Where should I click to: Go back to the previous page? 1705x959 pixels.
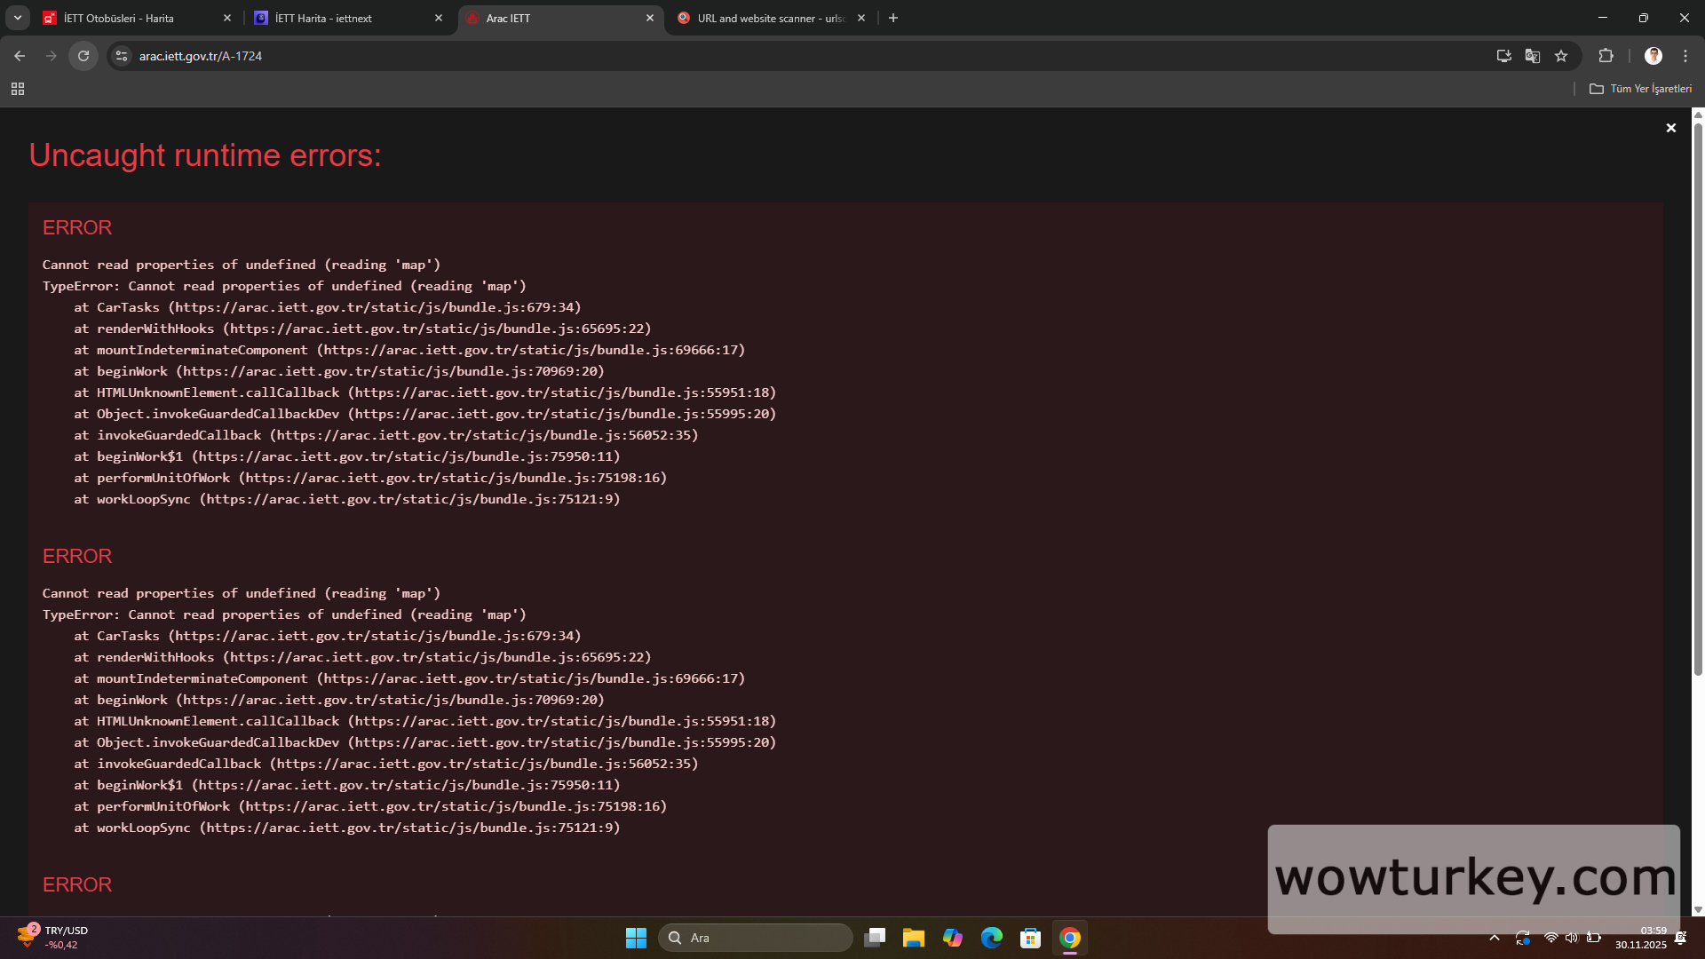(20, 56)
